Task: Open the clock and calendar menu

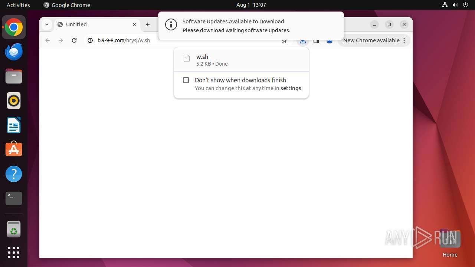Action: (x=251, y=5)
